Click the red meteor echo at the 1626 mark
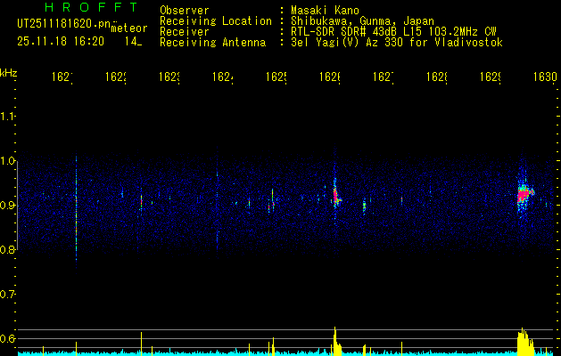The height and width of the screenshot is (356, 561). pyautogui.click(x=336, y=196)
